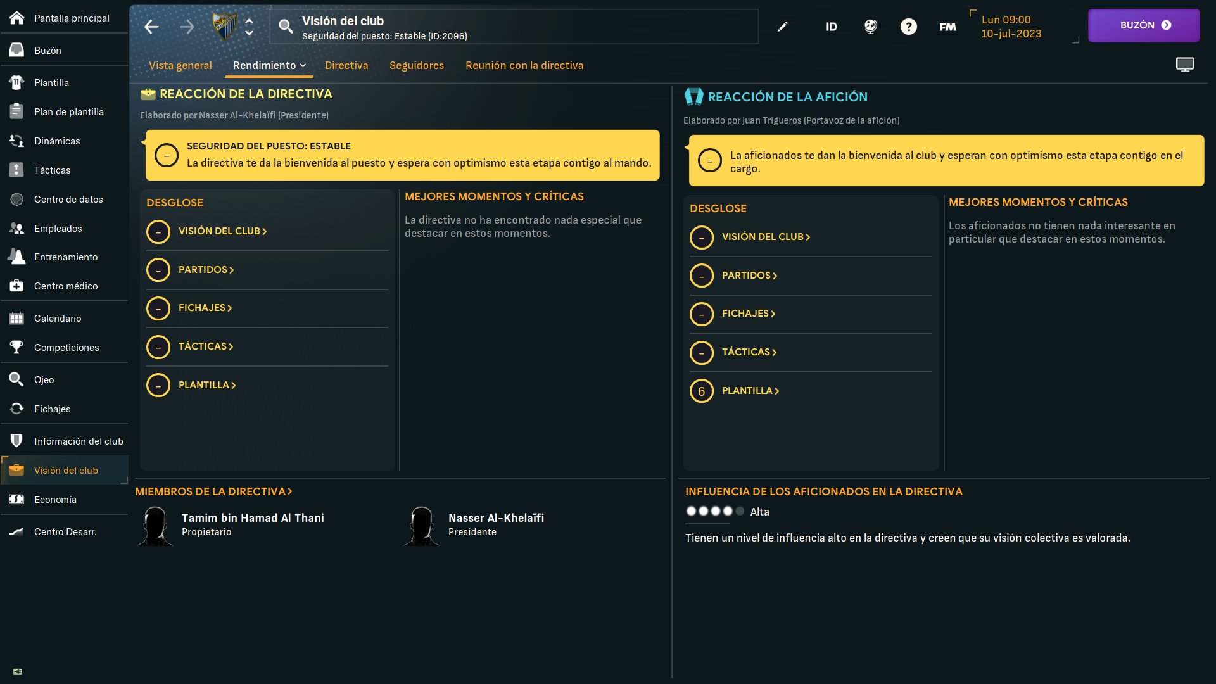This screenshot has width=1216, height=684.
Task: Open Centro Desarr. sidebar icon
Action: pos(17,531)
